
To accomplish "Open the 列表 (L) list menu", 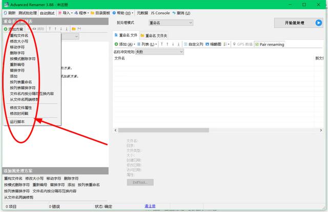I will pos(147,44).
